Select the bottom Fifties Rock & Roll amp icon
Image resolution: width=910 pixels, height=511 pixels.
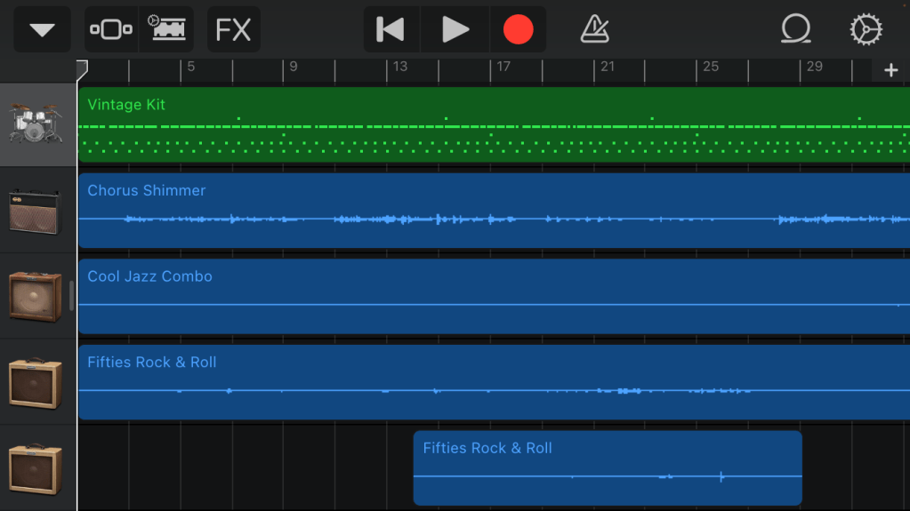tap(36, 468)
